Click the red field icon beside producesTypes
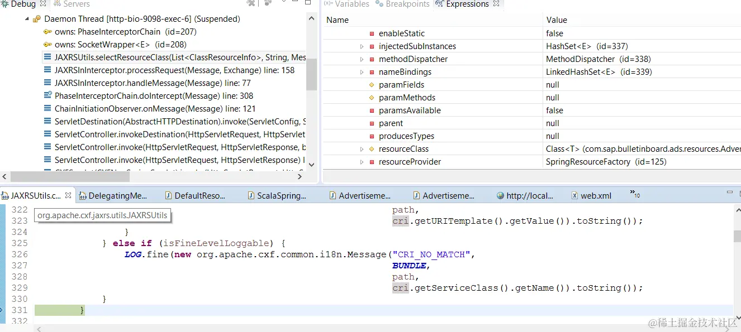Image resolution: width=741 pixels, height=332 pixels. pos(372,136)
